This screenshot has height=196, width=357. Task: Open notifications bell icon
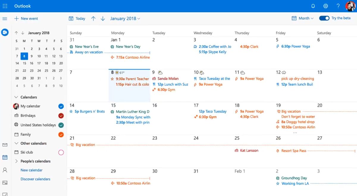click(x=313, y=6)
